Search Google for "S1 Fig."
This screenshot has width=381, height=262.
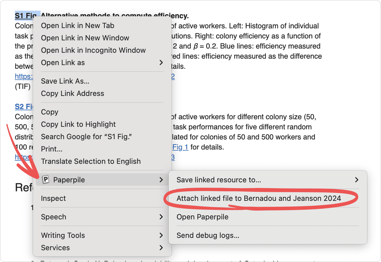tap(86, 137)
